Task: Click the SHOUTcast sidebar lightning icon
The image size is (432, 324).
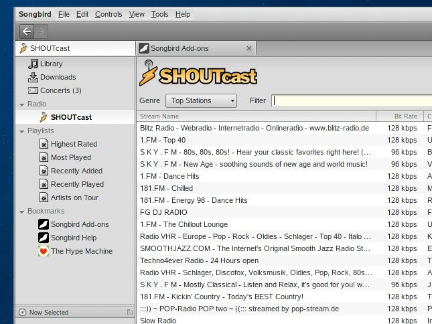Action: [x=44, y=117]
